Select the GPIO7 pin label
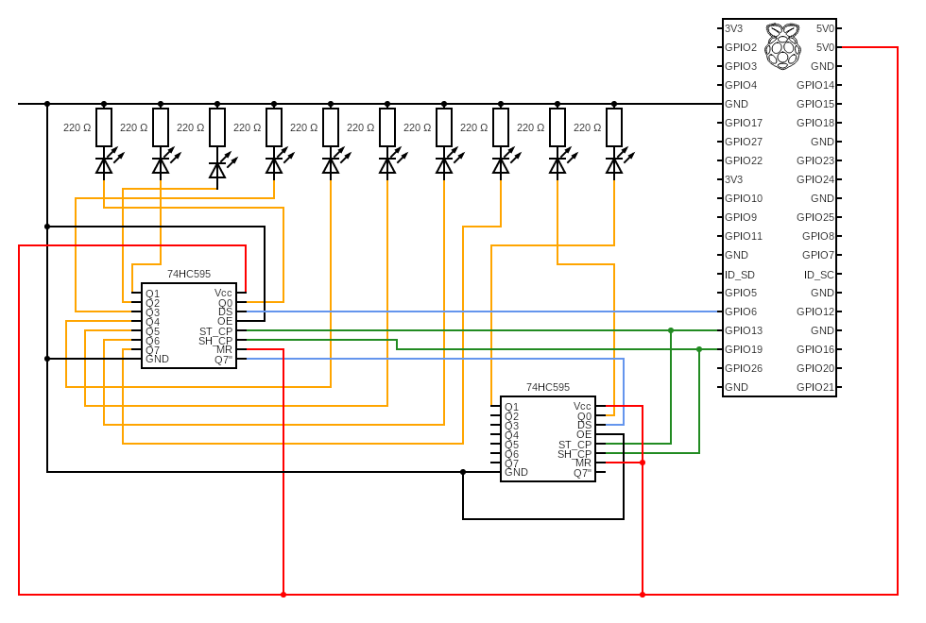This screenshot has width=926, height=623. coord(818,255)
